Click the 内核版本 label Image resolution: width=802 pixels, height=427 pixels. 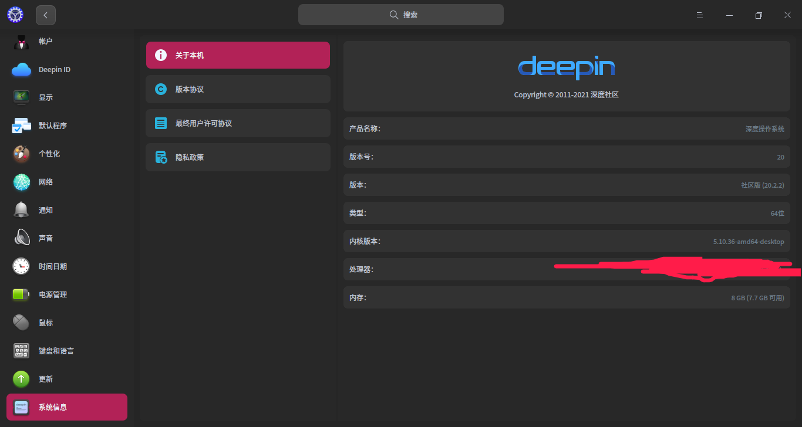365,241
